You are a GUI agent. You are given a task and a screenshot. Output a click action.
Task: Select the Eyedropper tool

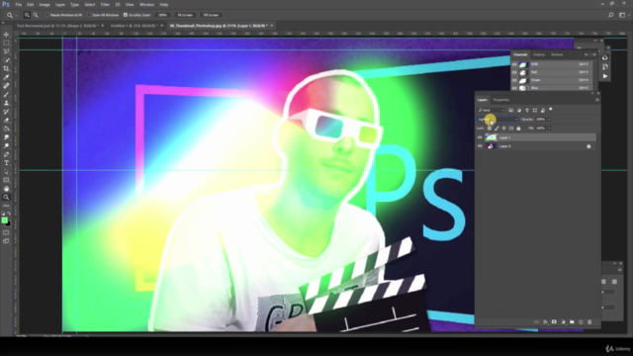coord(6,77)
